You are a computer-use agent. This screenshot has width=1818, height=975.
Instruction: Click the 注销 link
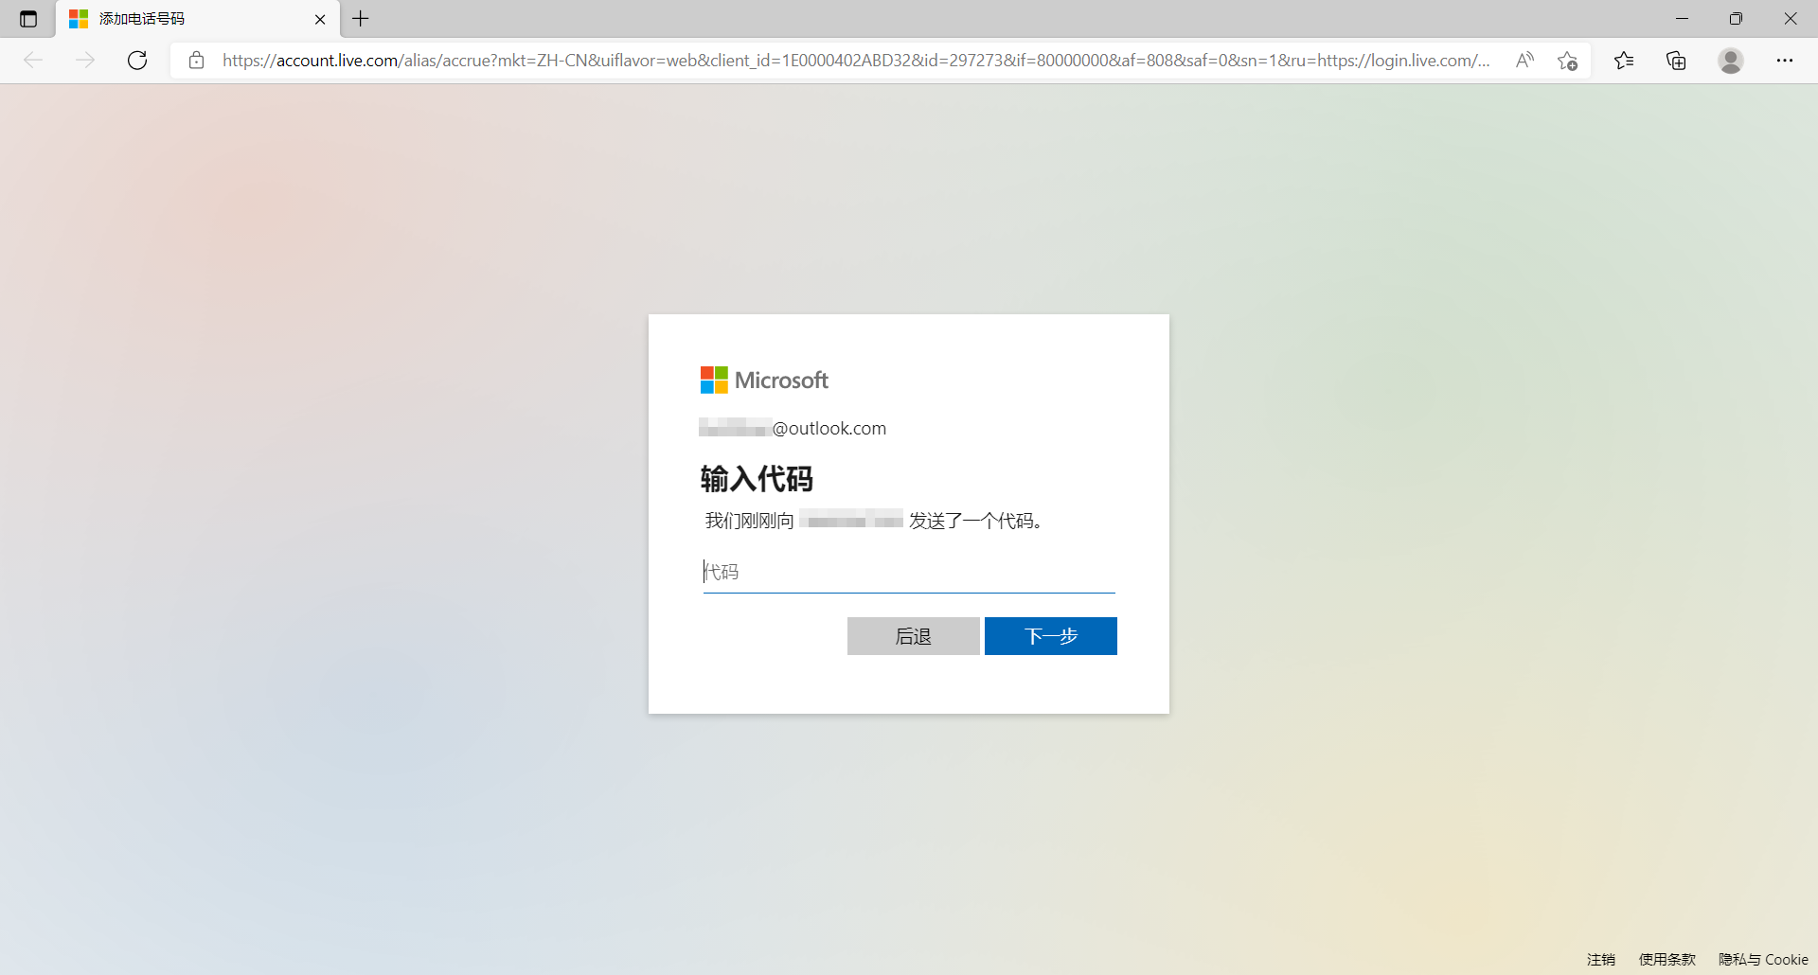(1600, 958)
